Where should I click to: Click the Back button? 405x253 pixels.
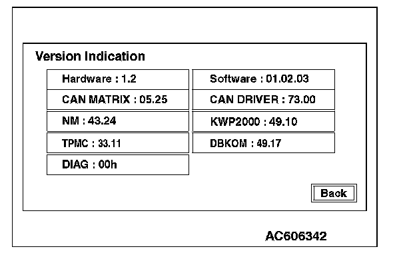point(334,193)
